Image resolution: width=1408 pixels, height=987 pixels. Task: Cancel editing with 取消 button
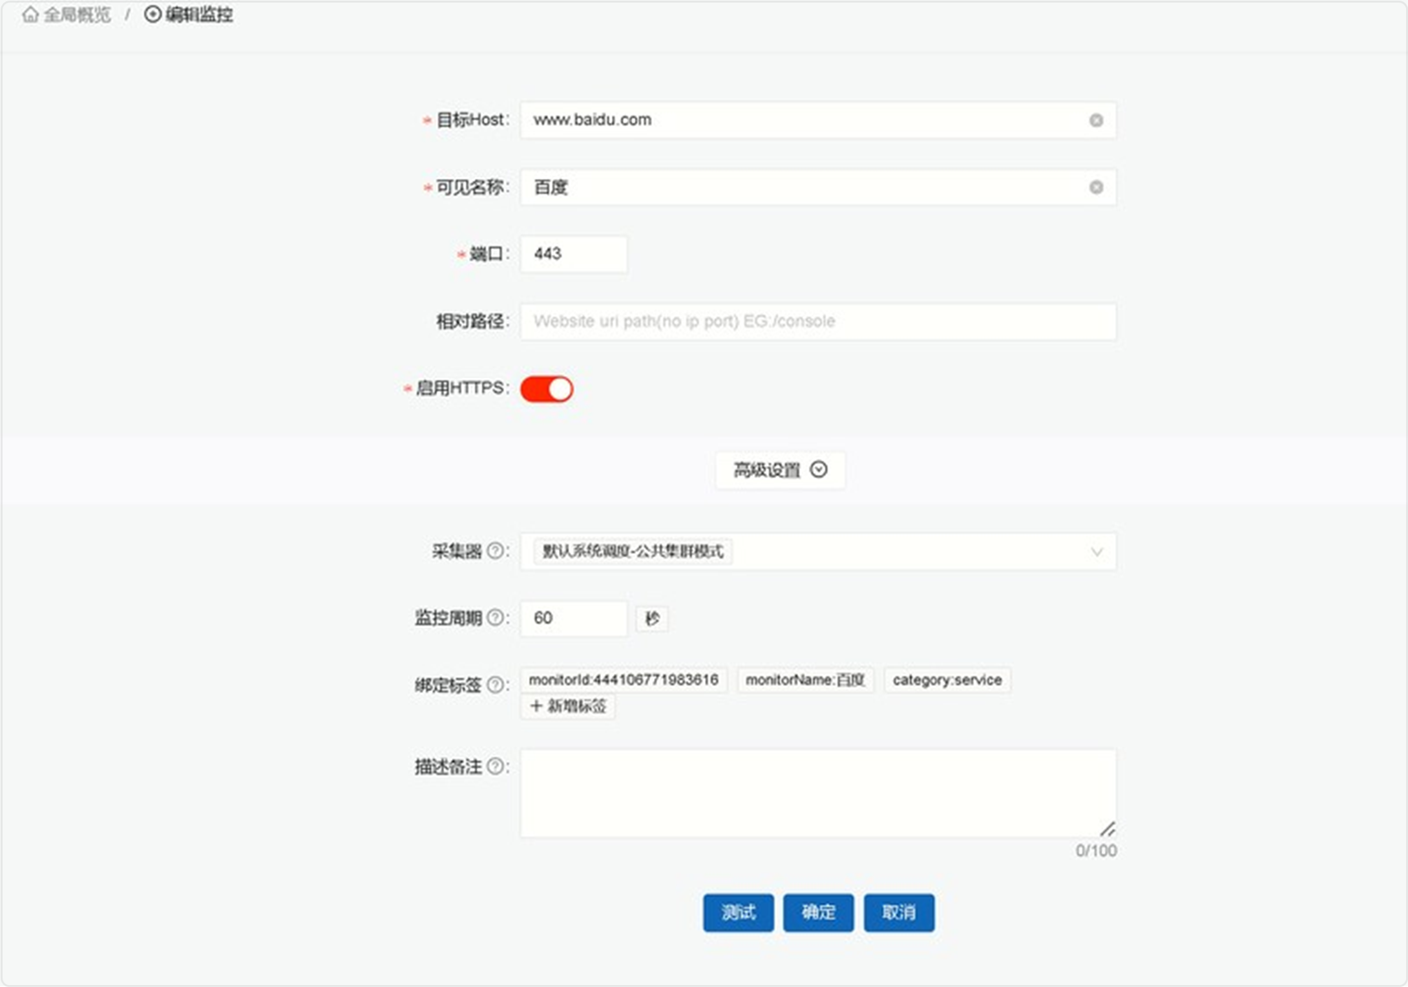899,913
